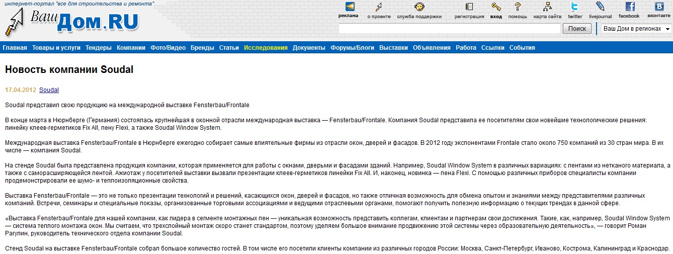Open the Работа section
The image size is (673, 254).
[466, 48]
